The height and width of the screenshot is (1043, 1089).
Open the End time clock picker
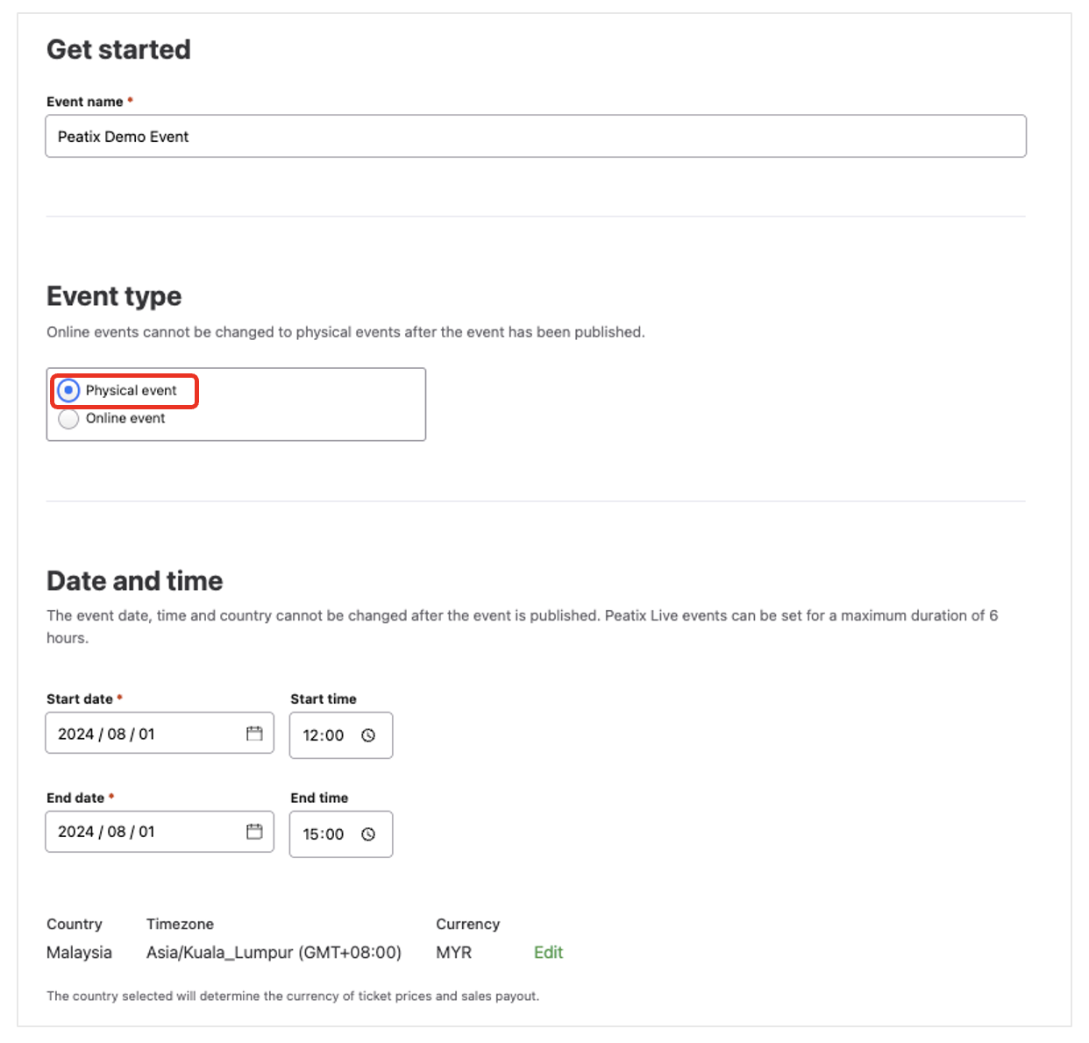click(369, 834)
